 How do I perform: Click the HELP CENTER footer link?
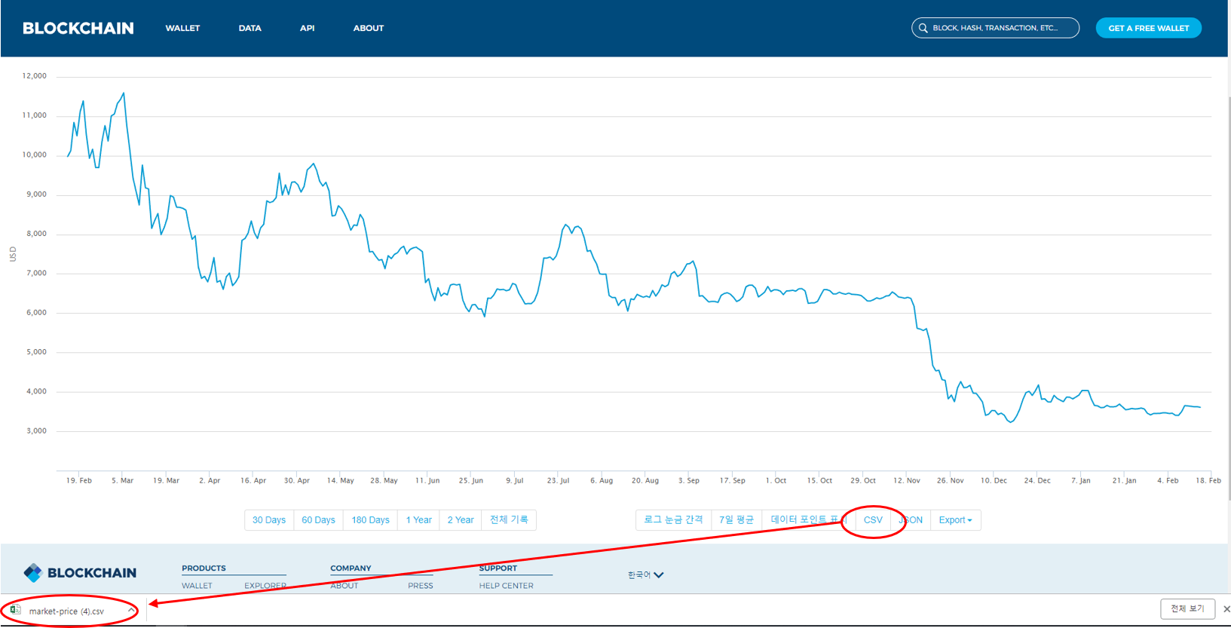pyautogui.click(x=506, y=586)
